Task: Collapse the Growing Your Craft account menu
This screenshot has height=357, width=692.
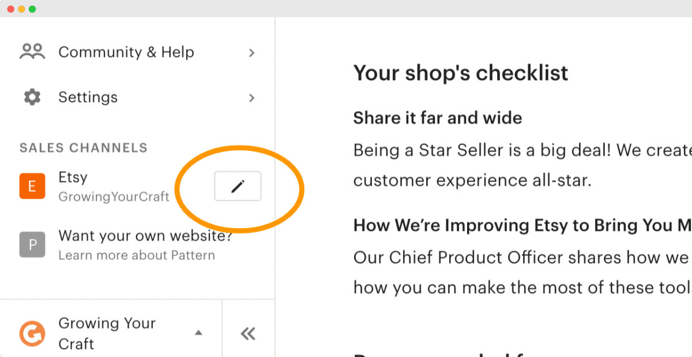Action: 198,332
